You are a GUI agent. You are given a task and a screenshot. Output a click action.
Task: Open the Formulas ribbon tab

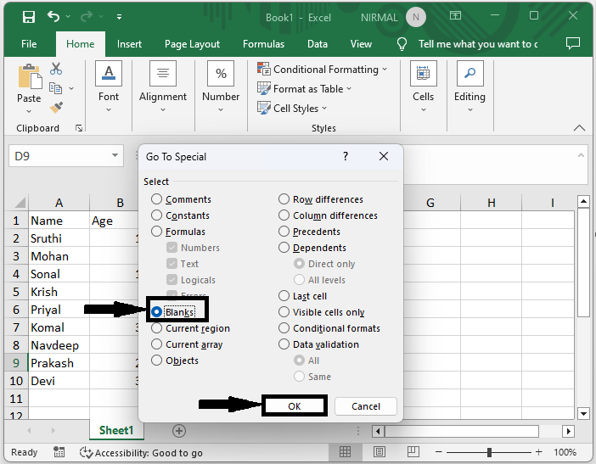tap(263, 44)
